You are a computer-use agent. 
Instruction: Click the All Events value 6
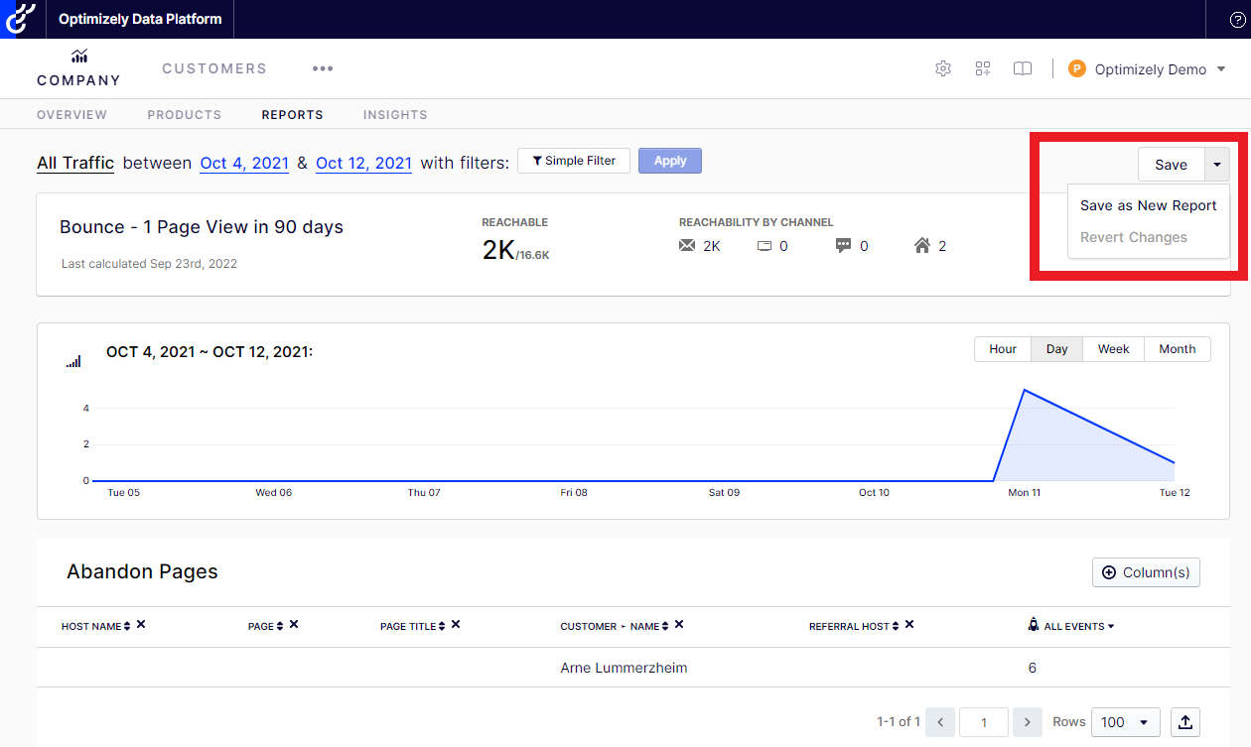[x=1033, y=668]
